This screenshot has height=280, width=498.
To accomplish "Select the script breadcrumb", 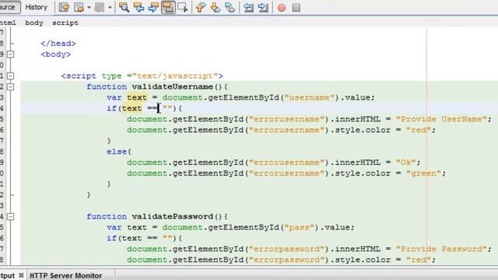I will pos(65,23).
